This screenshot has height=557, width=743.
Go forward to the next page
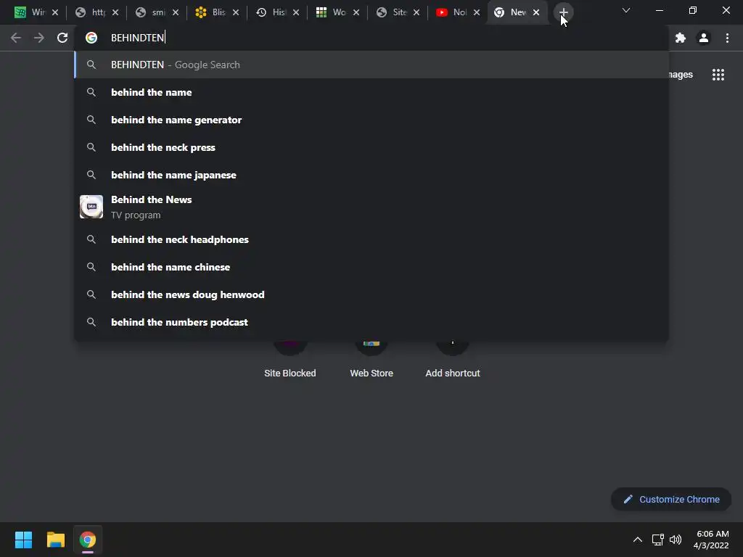point(39,38)
